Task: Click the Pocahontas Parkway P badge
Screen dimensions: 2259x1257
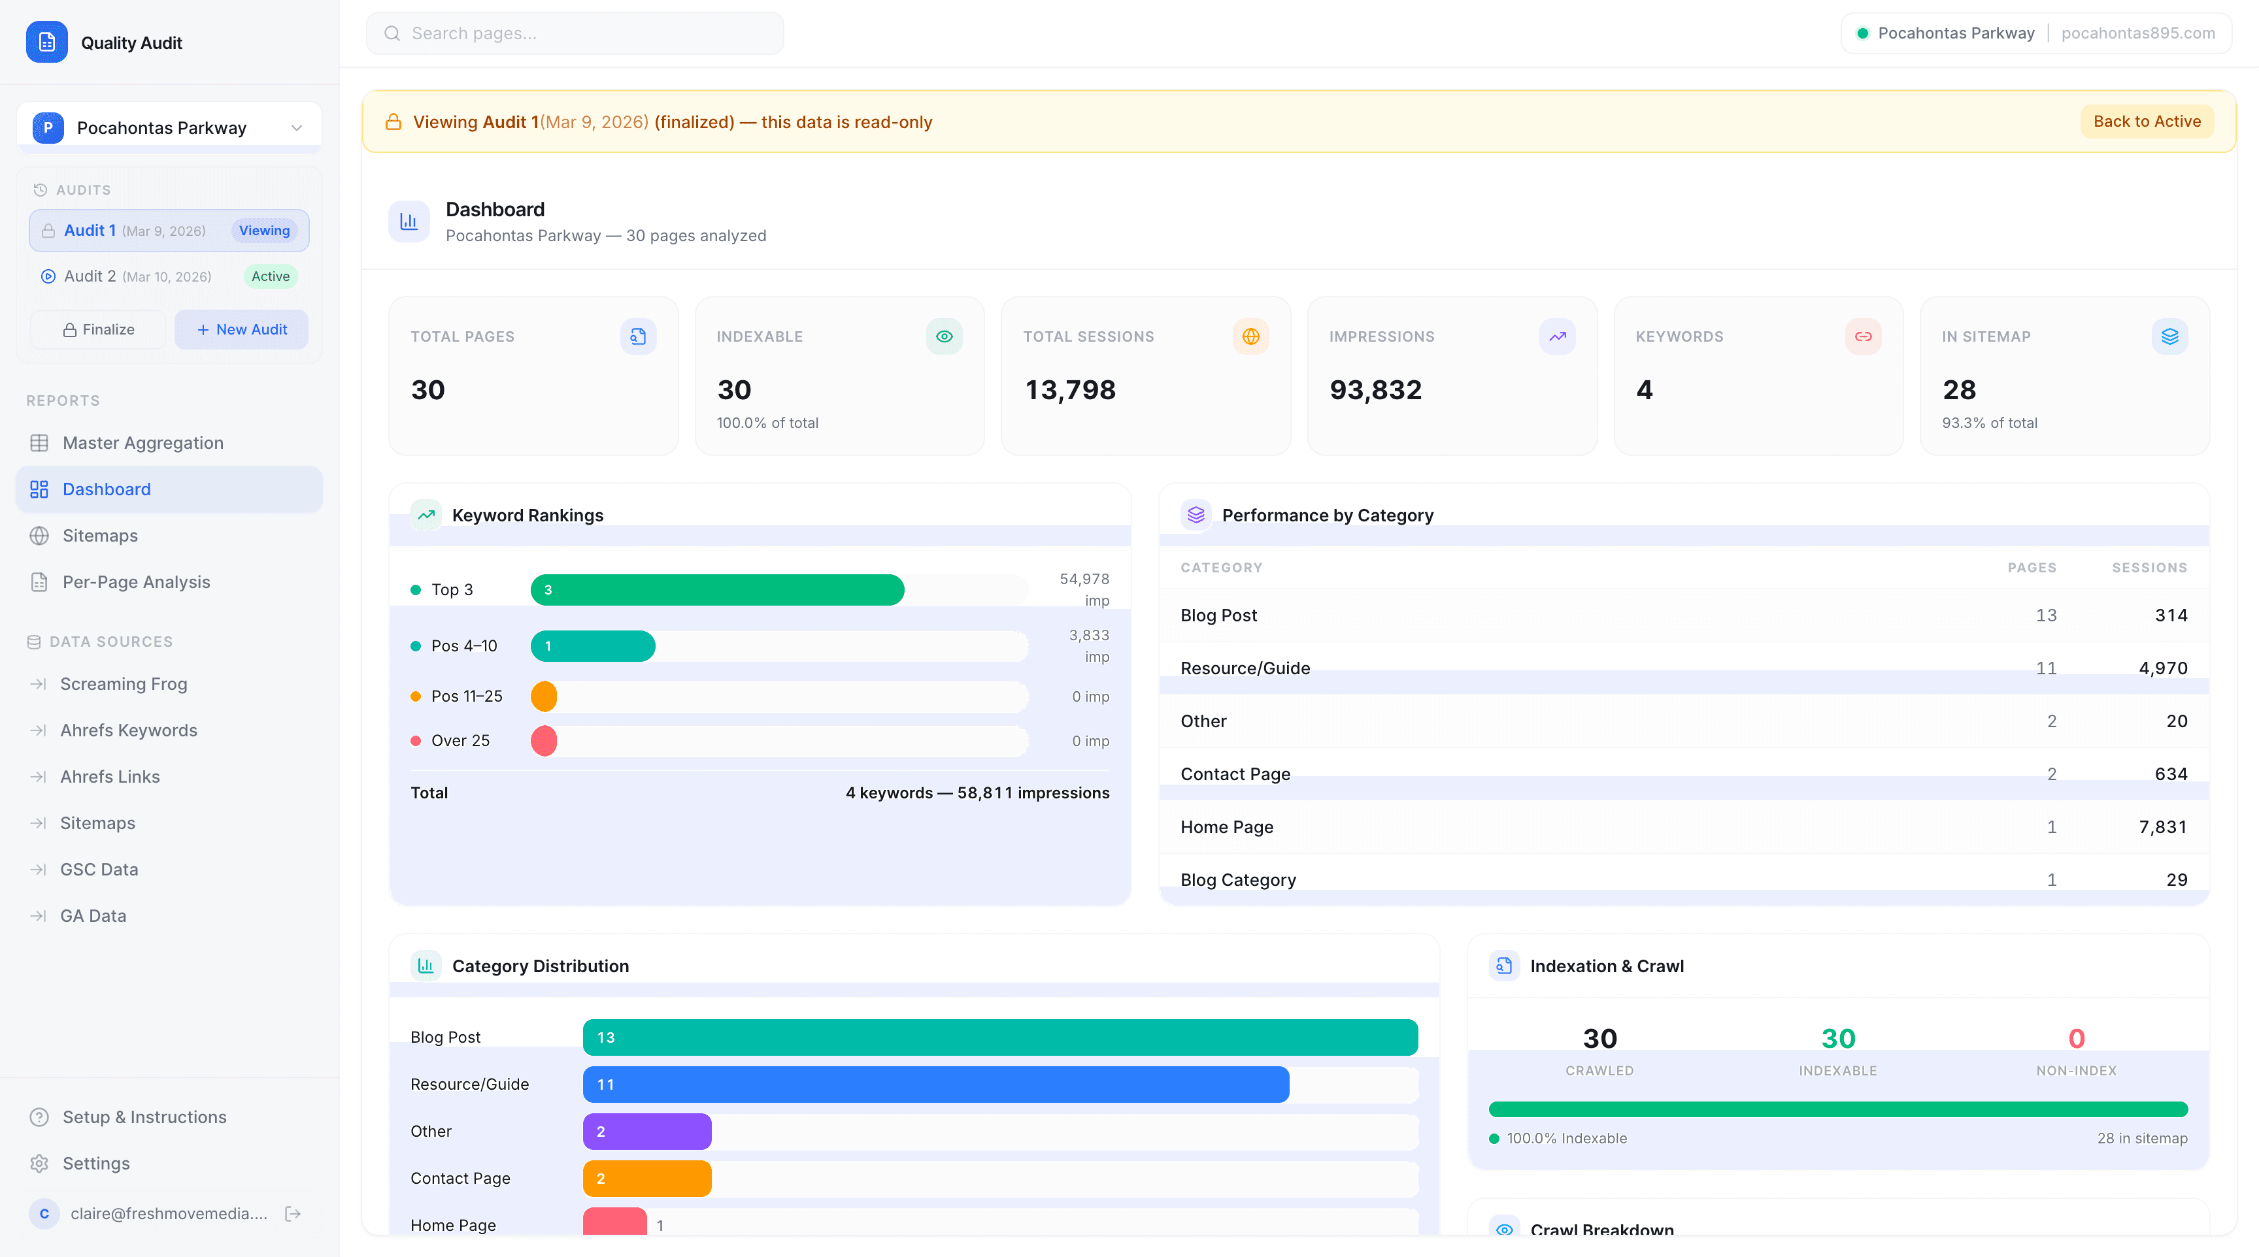Action: click(48, 128)
